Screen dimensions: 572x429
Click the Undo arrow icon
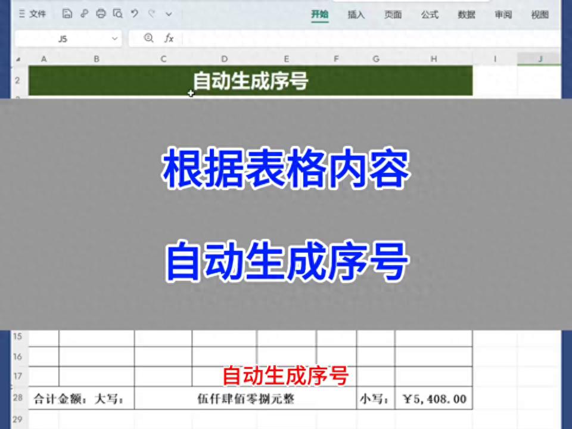coord(135,14)
